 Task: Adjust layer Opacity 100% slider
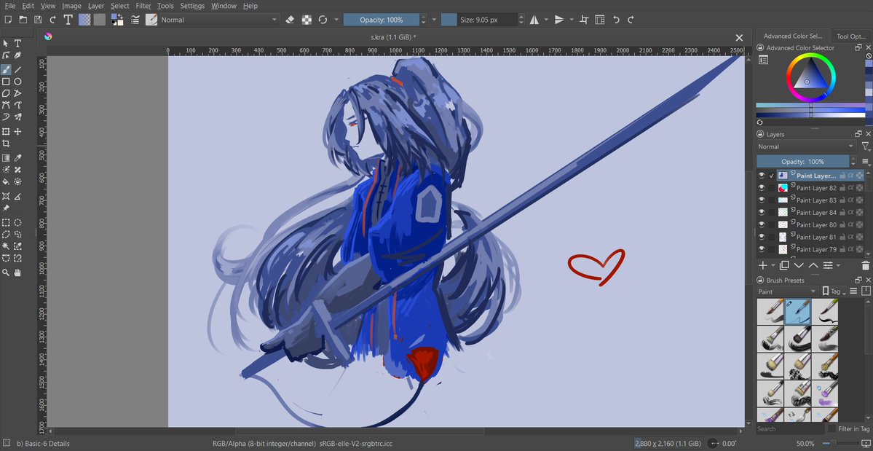click(802, 162)
